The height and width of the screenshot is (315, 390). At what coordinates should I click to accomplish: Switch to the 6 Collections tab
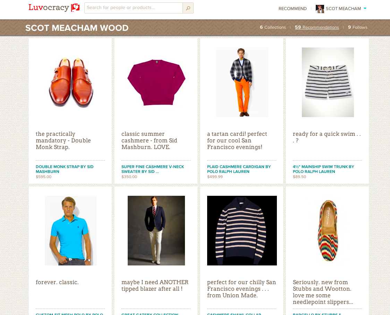[273, 27]
